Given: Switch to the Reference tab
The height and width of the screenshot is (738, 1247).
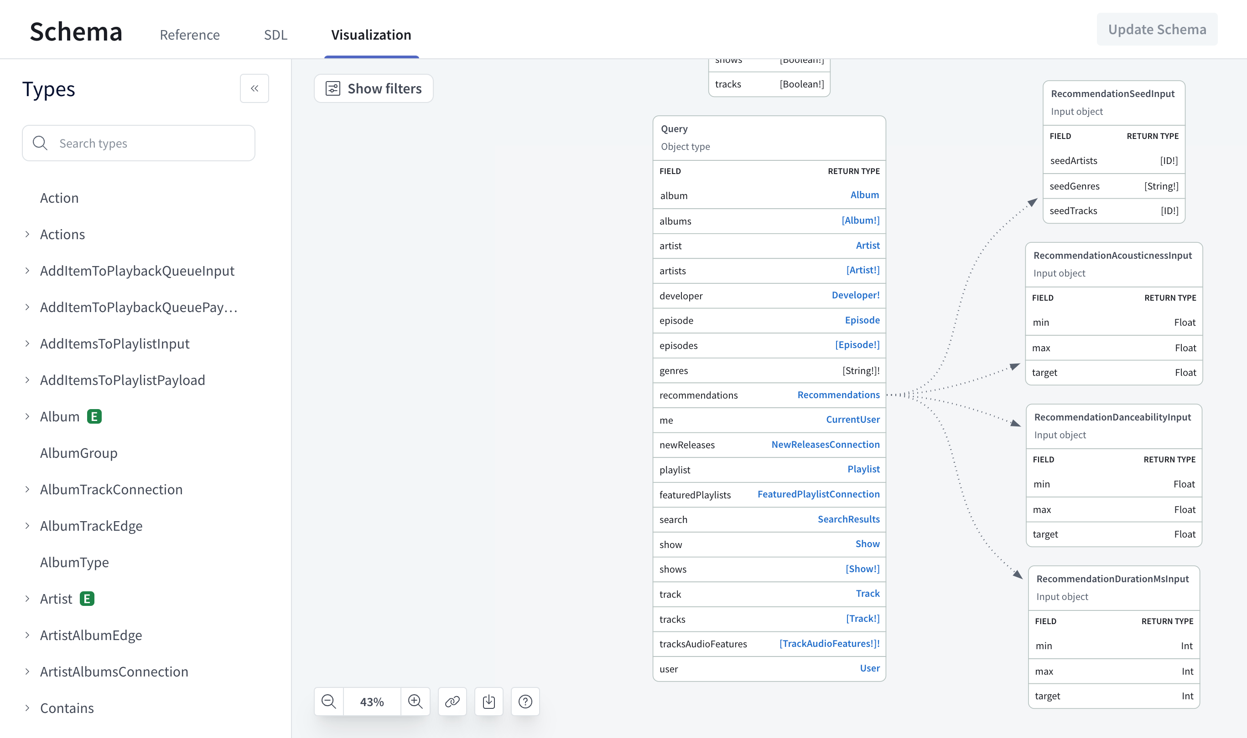Looking at the screenshot, I should (190, 35).
